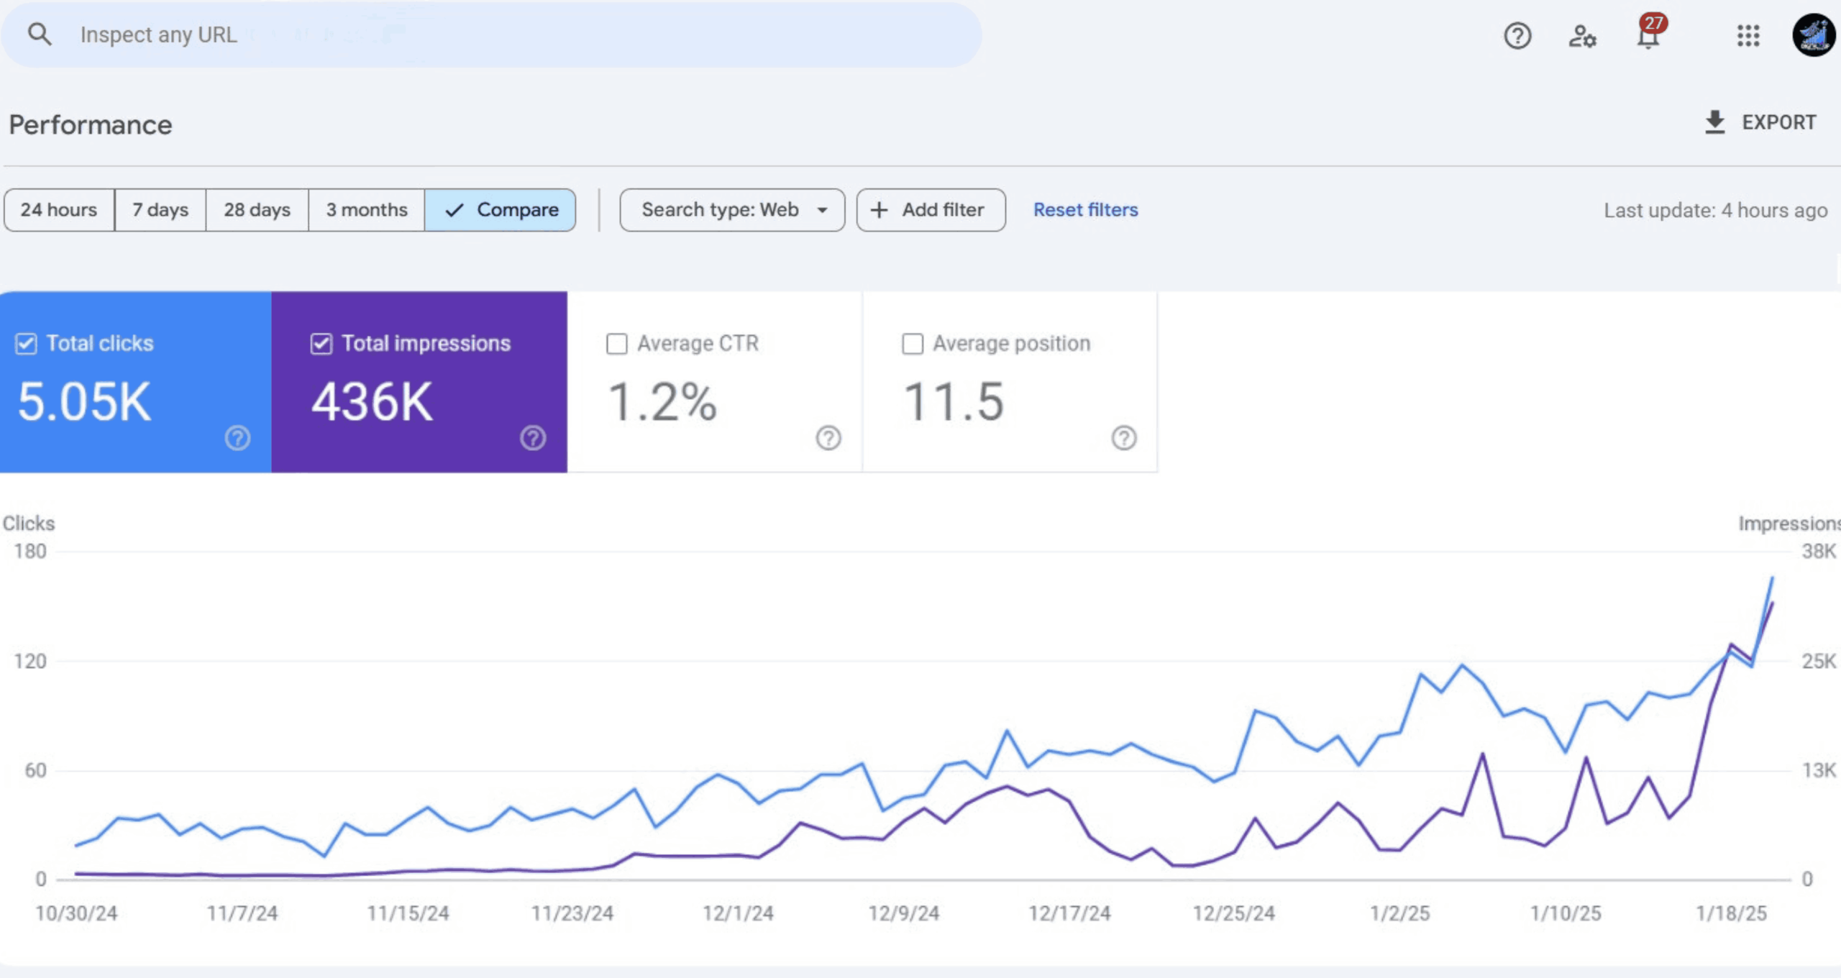Select the 3 months date range
This screenshot has height=978, width=1841.
366,210
